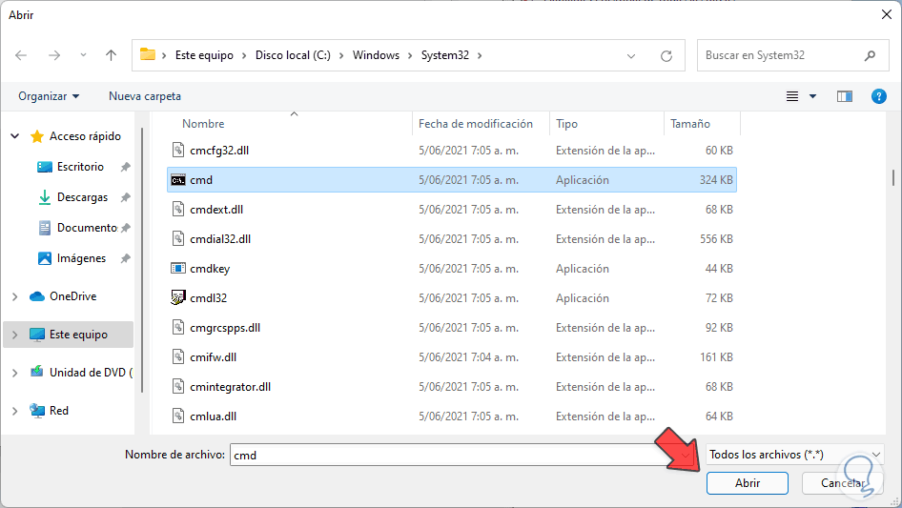Screen dimensions: 902x508
Task: Create a Nueva carpeta
Action: (x=145, y=96)
